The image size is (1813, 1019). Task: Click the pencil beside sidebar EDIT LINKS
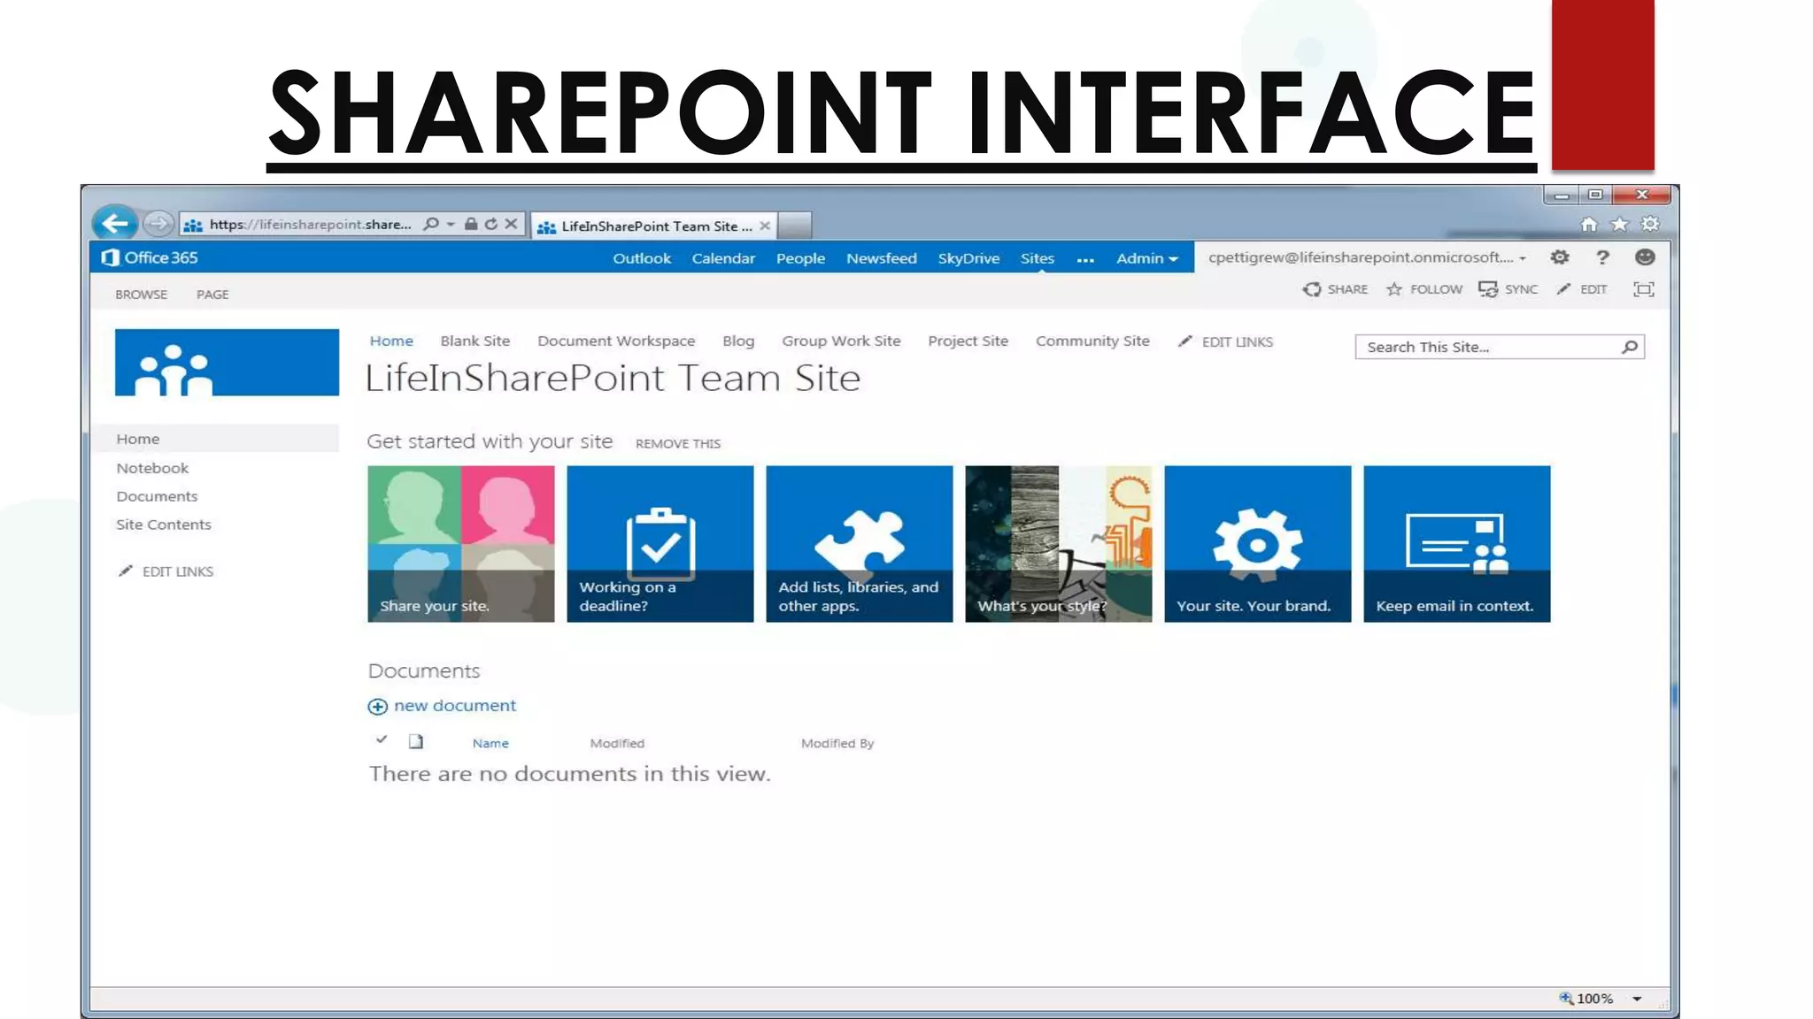[x=126, y=571]
